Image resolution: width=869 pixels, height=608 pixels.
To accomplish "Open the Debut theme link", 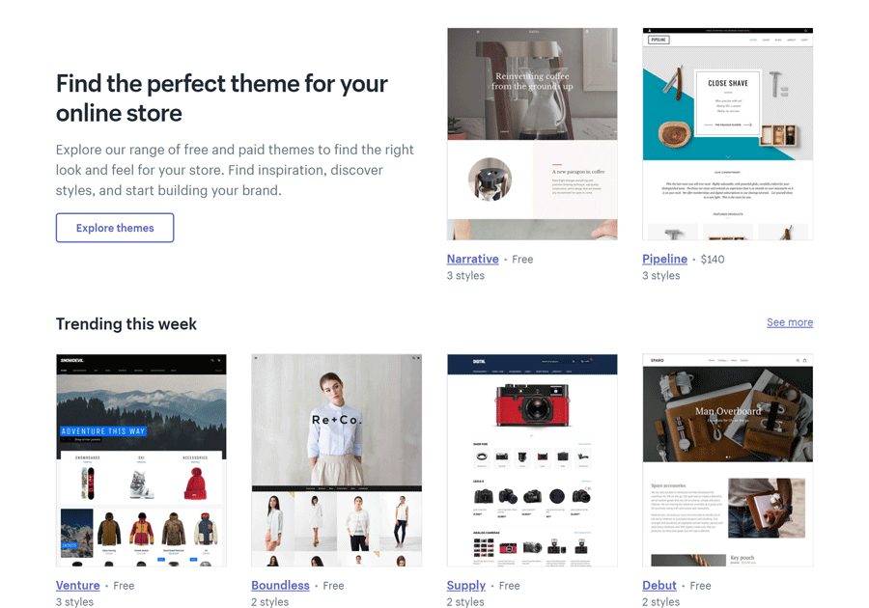I will [659, 585].
